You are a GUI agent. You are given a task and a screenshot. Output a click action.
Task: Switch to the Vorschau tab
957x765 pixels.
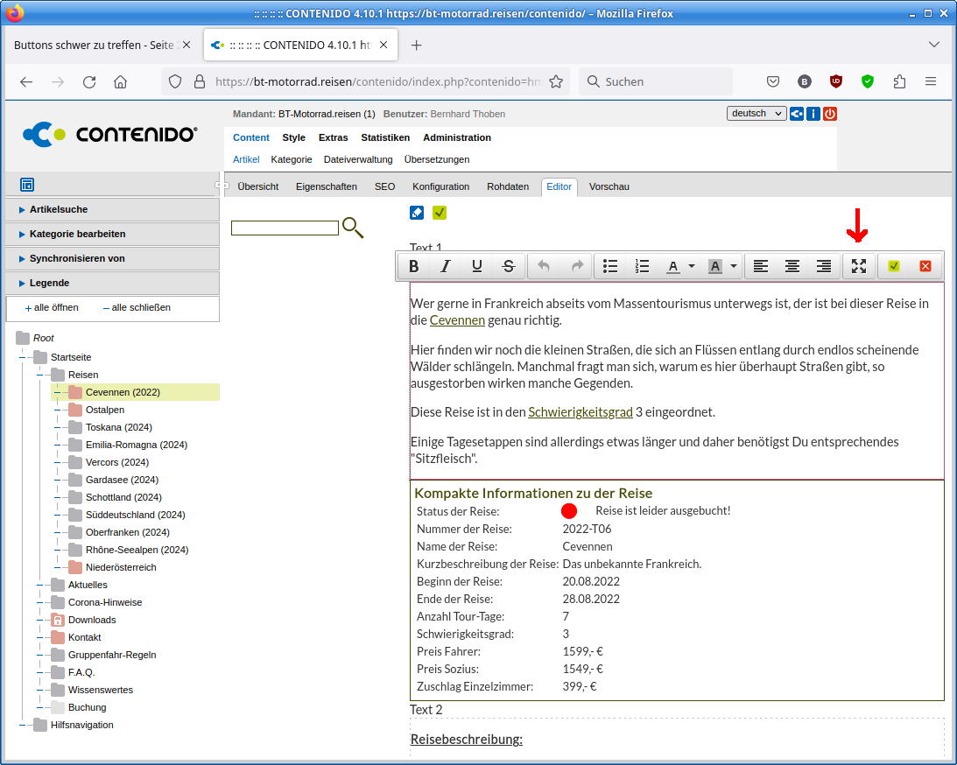click(609, 186)
